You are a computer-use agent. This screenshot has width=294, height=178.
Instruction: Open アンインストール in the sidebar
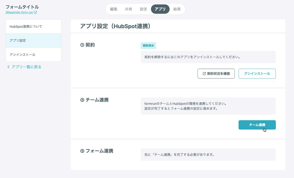[x=34, y=55]
